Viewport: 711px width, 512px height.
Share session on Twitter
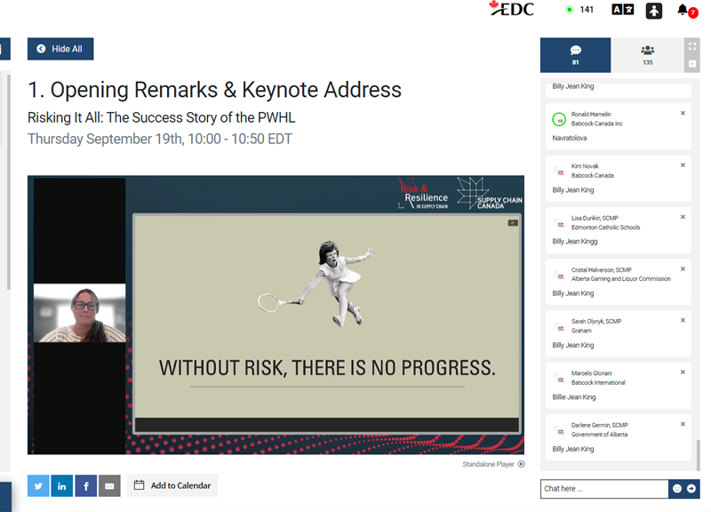pyautogui.click(x=38, y=485)
